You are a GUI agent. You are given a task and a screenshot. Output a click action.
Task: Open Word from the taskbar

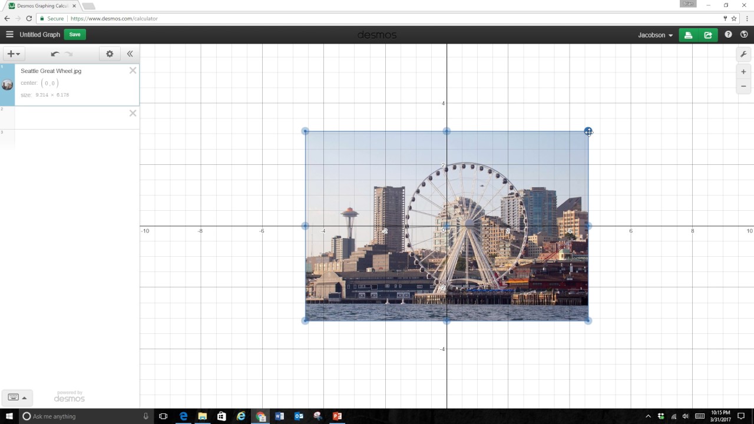pos(279,416)
